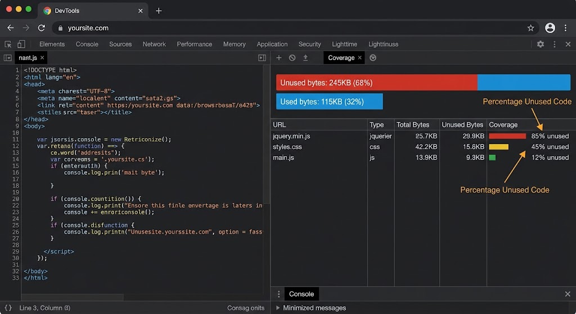Open the Security panel
This screenshot has height=314, width=576.
310,44
